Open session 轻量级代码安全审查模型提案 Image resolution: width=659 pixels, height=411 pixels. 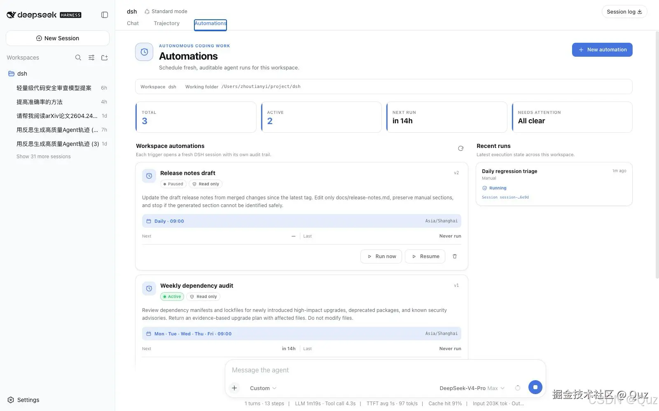pyautogui.click(x=58, y=88)
